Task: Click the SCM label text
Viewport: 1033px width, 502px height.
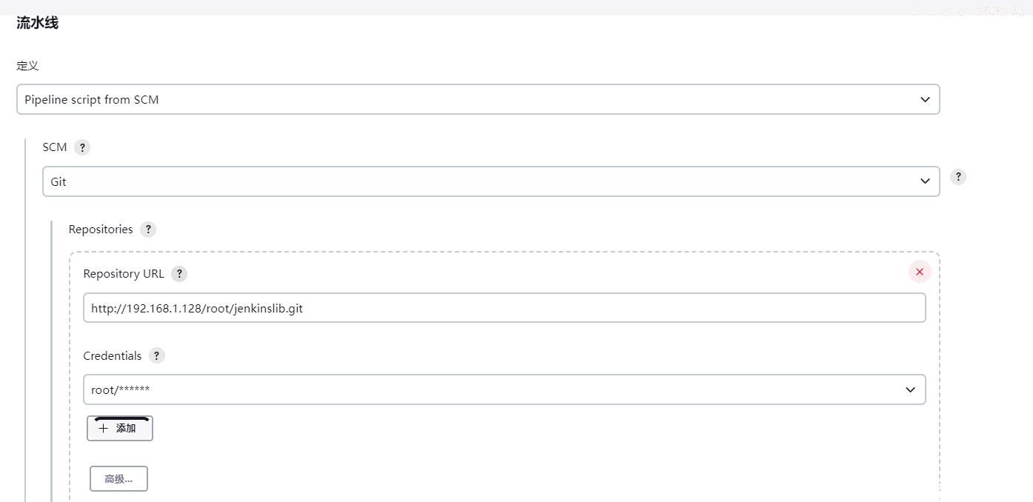Action: pos(55,147)
